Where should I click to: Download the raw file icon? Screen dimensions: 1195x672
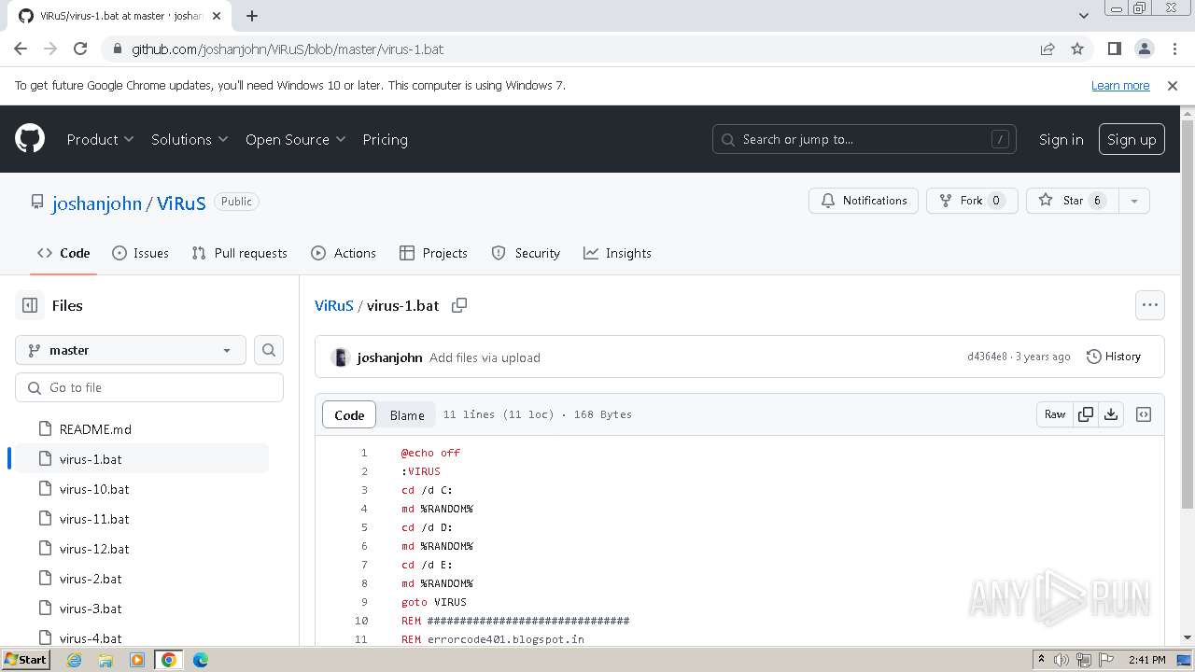(1111, 414)
